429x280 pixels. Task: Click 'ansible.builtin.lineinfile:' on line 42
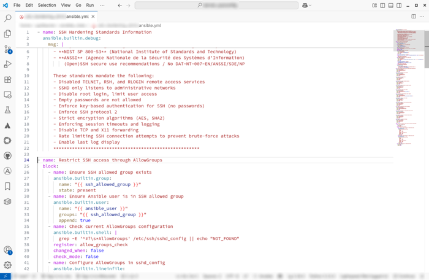(89, 269)
